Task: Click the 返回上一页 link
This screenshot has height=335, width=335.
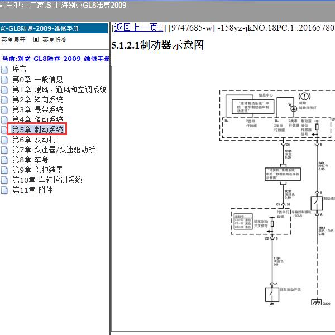Action: coord(138,28)
